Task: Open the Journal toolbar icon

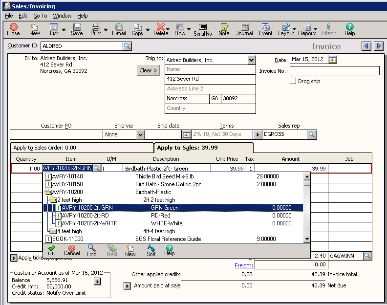Action: [244, 29]
